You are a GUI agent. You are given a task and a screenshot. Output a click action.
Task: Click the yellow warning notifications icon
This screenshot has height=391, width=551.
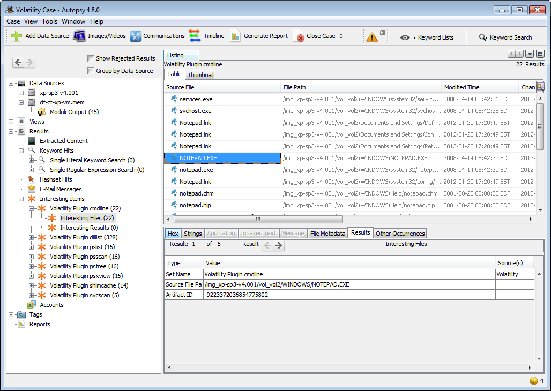371,37
